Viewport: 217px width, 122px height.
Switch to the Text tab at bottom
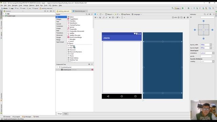65,114
